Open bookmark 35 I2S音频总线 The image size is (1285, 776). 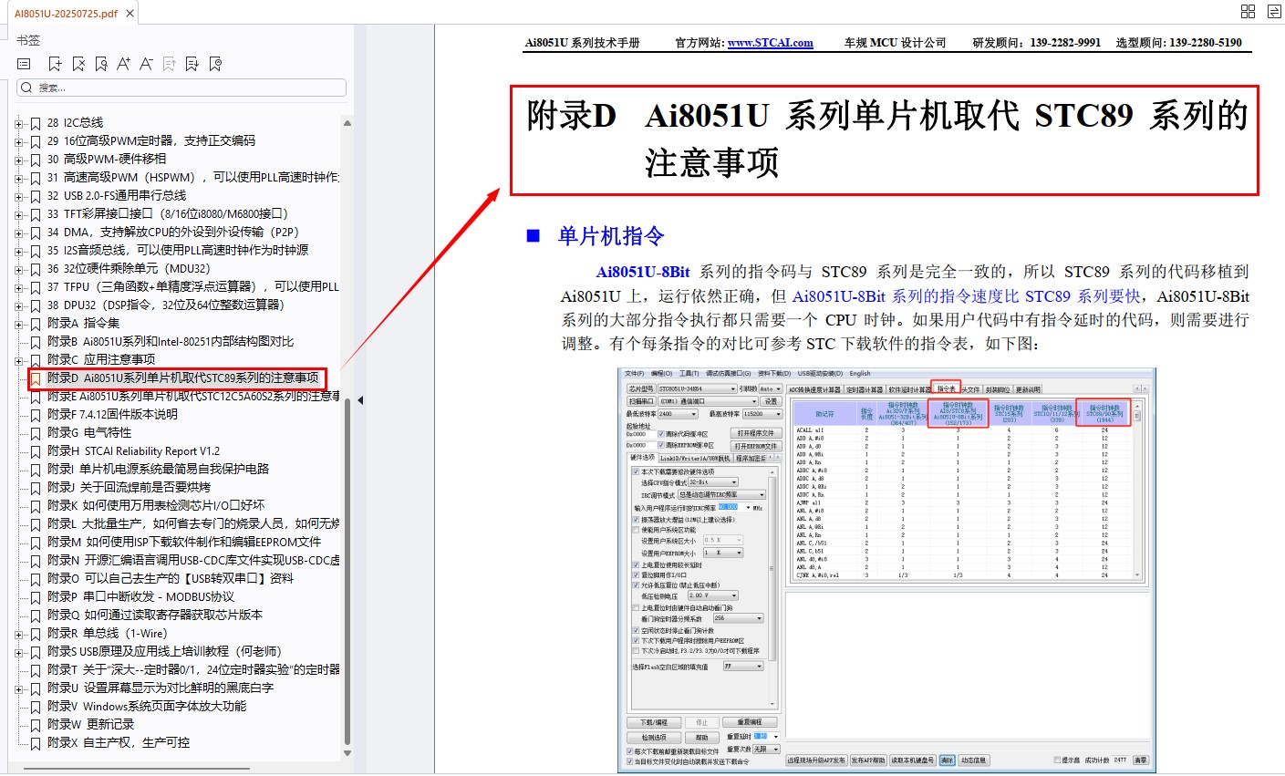[178, 250]
